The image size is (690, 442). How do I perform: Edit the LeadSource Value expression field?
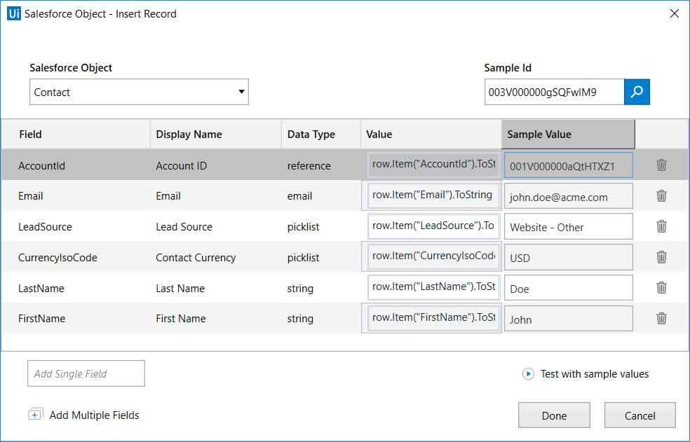pyautogui.click(x=433, y=226)
